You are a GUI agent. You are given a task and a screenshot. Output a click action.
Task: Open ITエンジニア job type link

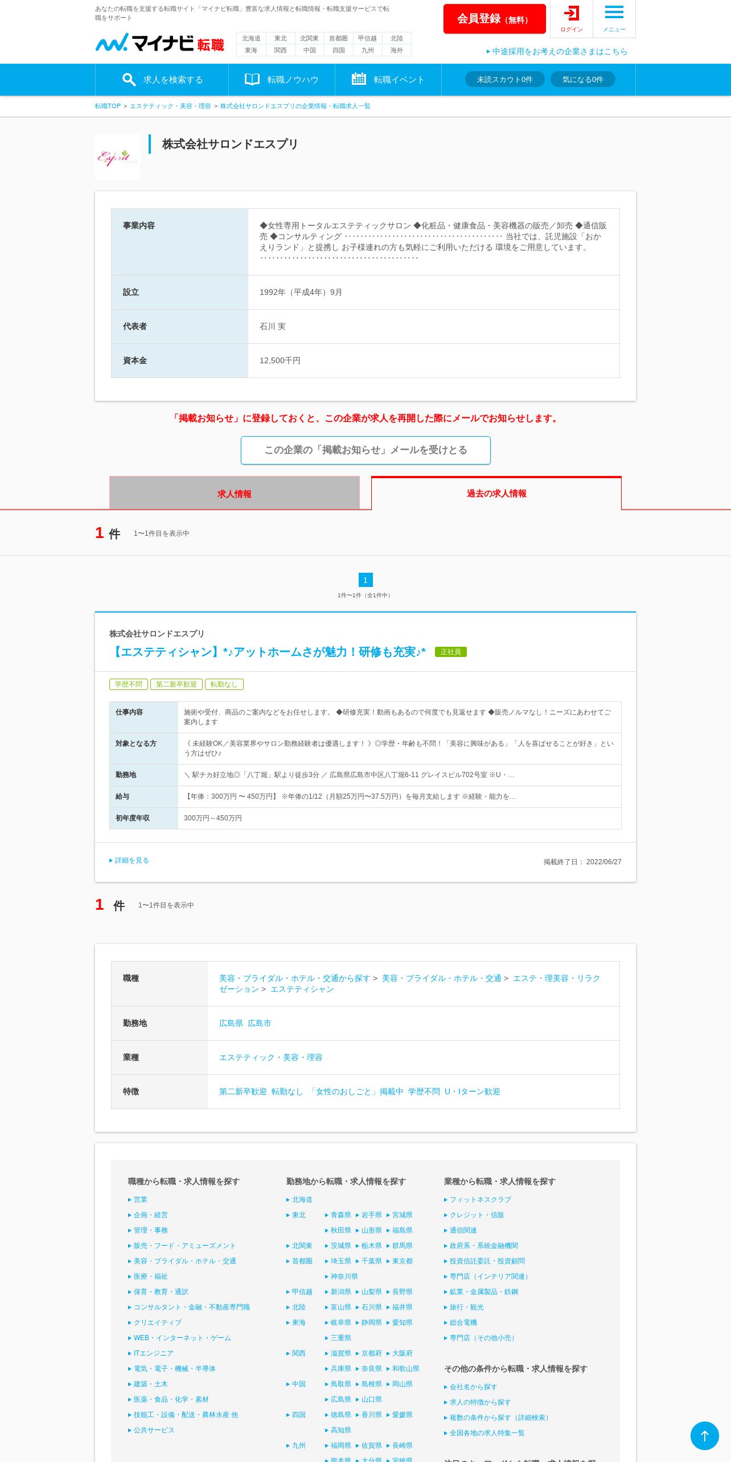(151, 1353)
